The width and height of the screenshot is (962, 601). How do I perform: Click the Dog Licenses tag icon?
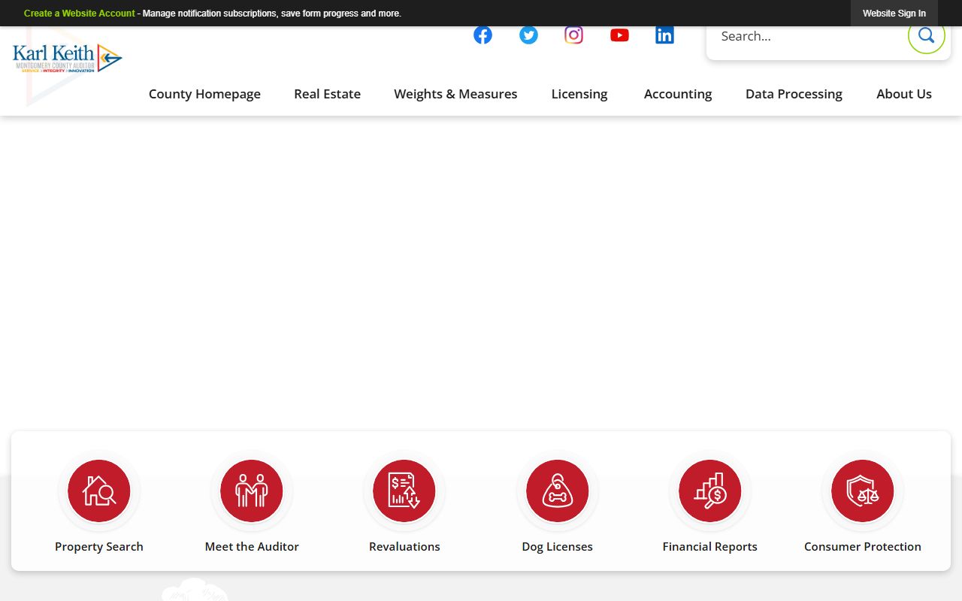coord(557,491)
